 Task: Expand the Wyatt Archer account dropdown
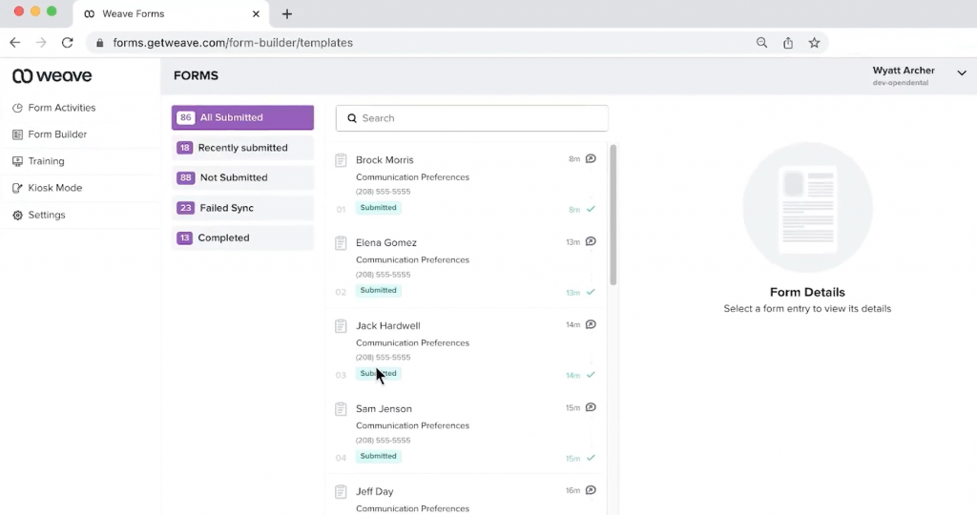(x=962, y=73)
